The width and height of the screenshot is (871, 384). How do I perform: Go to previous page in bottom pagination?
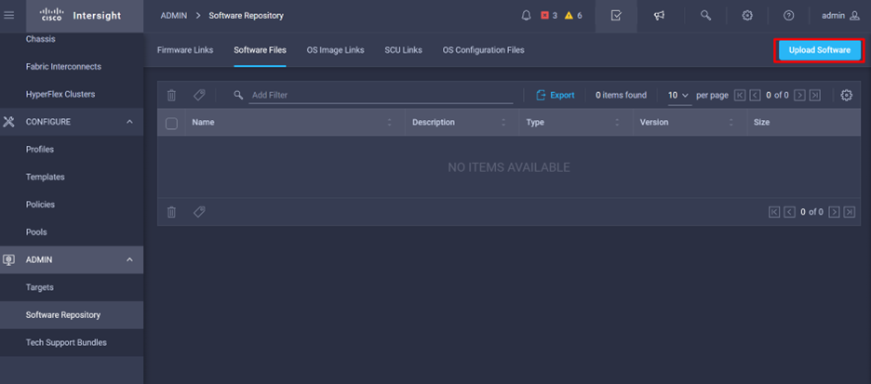[789, 212]
